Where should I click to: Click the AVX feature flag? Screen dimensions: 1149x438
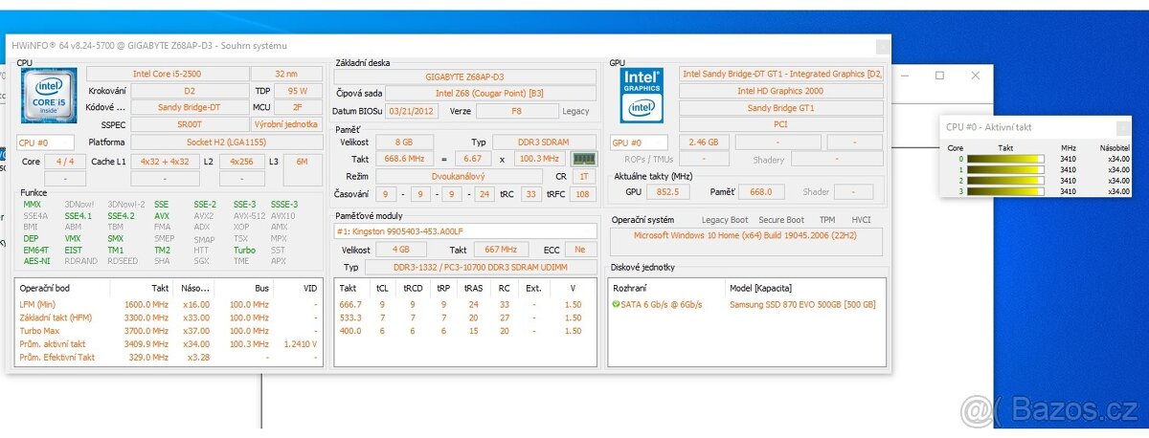pos(163,215)
